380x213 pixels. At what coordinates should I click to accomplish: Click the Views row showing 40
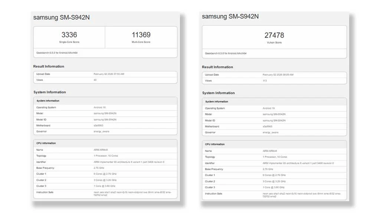point(105,80)
